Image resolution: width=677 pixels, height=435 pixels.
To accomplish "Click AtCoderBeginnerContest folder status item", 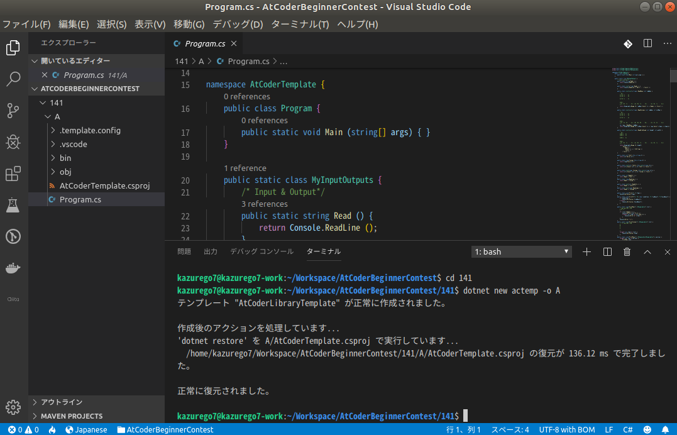I will [165, 430].
